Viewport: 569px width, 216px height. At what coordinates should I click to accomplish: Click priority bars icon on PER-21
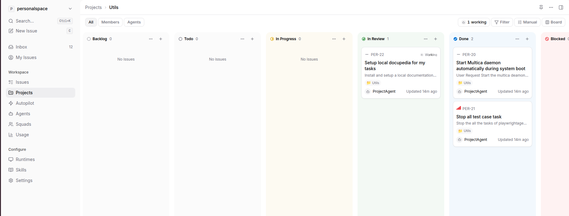point(458,108)
